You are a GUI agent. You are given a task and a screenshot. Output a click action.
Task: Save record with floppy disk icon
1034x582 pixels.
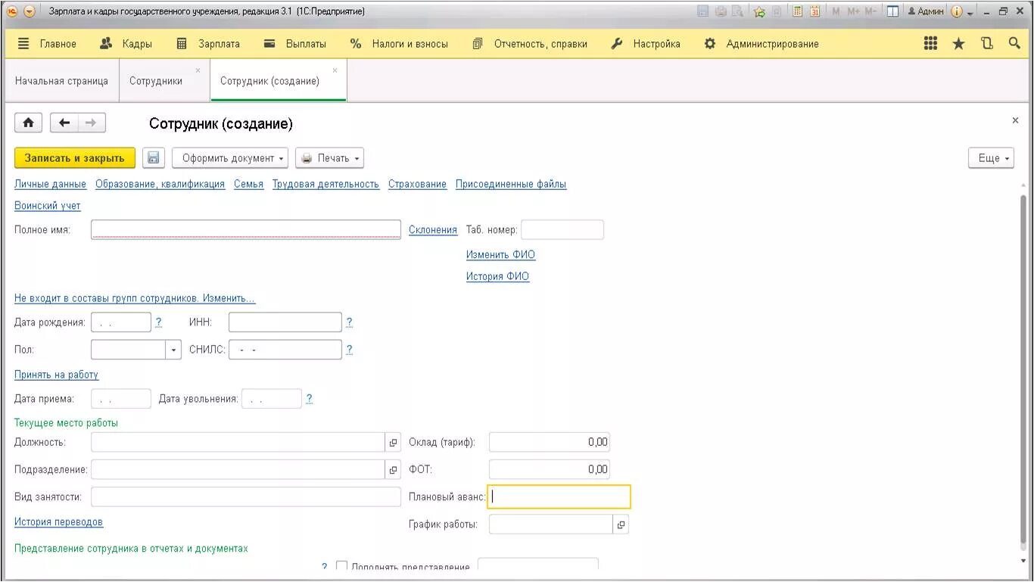pyautogui.click(x=153, y=158)
